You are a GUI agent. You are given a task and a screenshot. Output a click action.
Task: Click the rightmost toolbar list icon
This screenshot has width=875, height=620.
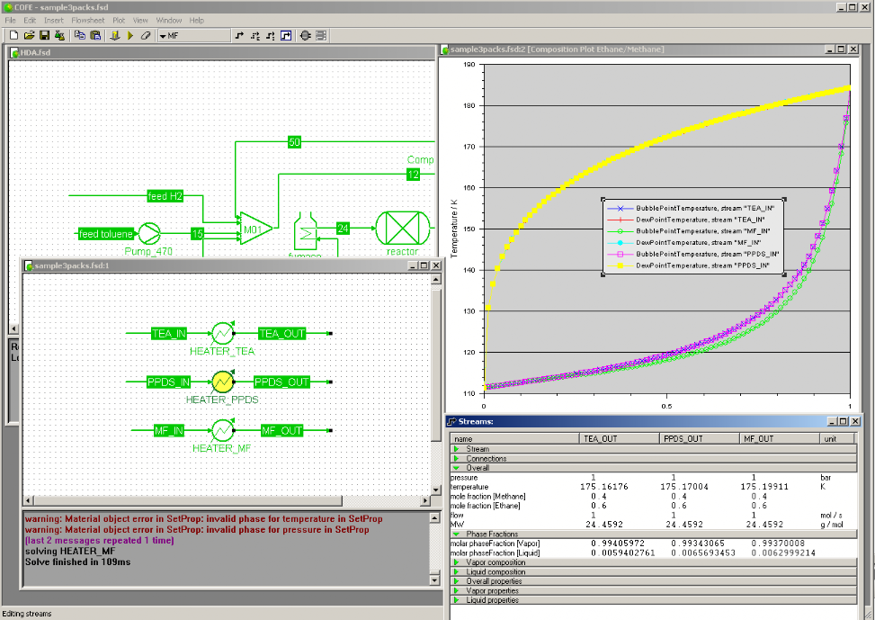pyautogui.click(x=321, y=35)
